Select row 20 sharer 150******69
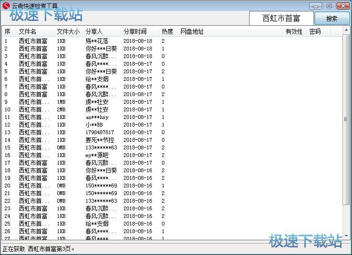The image size is (352, 255). [101, 186]
